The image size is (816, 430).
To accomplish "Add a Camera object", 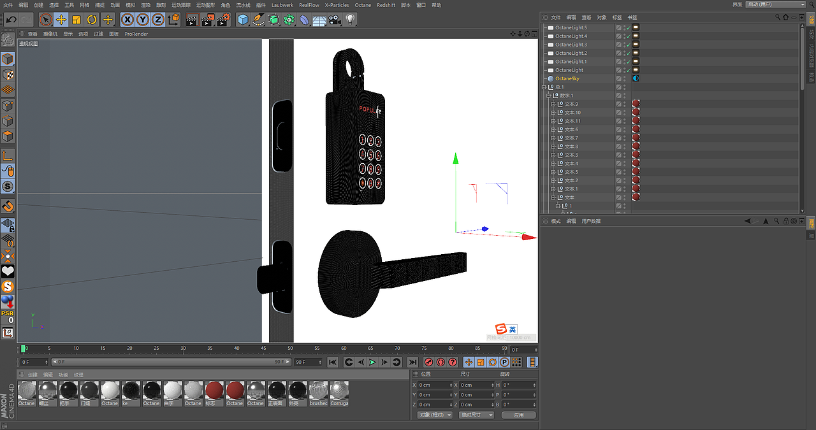I will (x=335, y=20).
